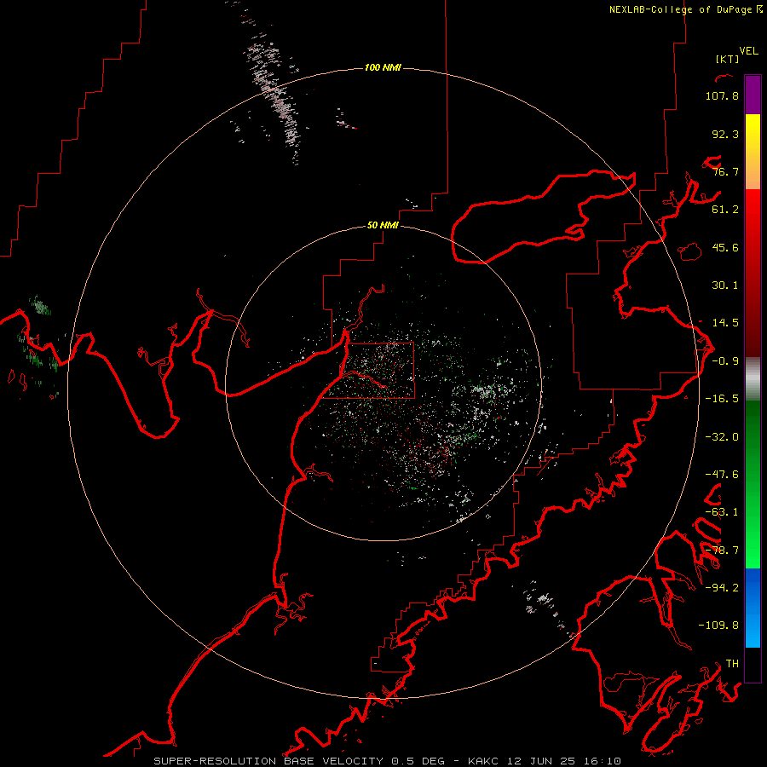Image resolution: width=767 pixels, height=767 pixels.
Task: Select the -32.0 scale label
Action: 722,437
